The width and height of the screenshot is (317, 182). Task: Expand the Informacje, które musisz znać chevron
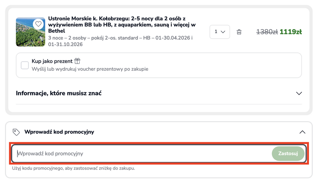299,93
